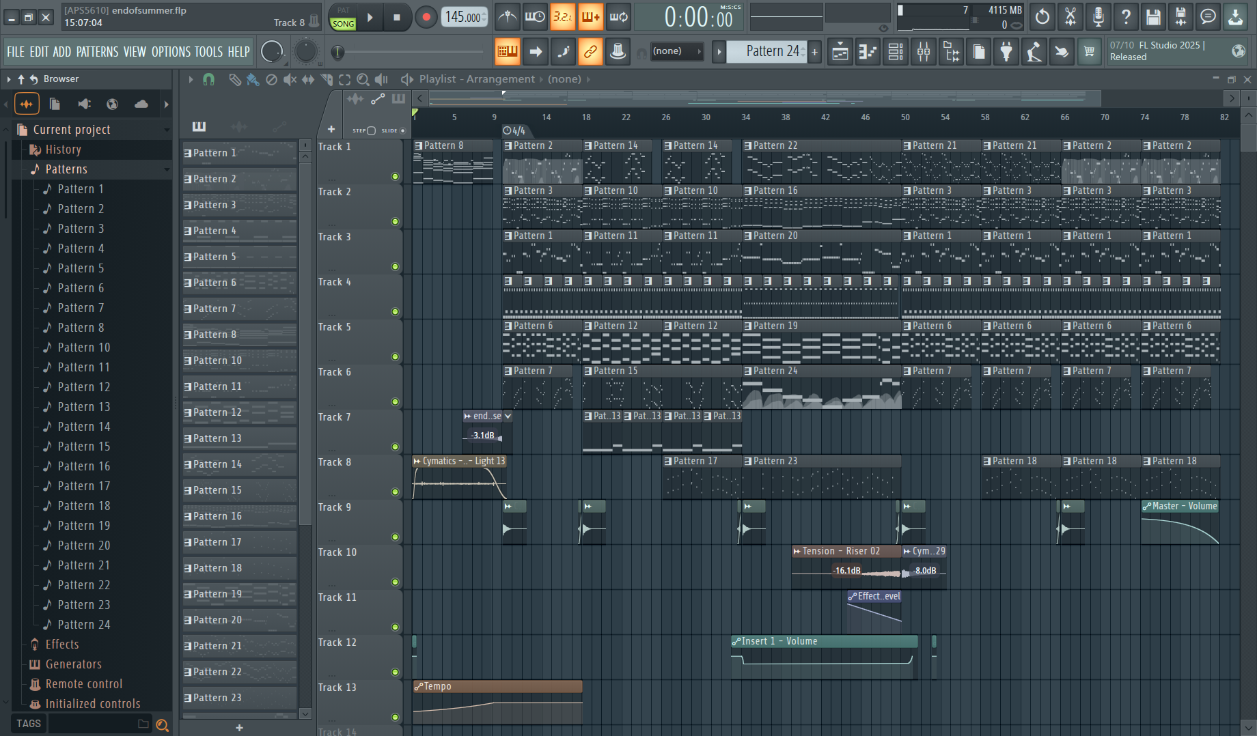Open the ADD menu
1257x736 pixels.
[62, 52]
